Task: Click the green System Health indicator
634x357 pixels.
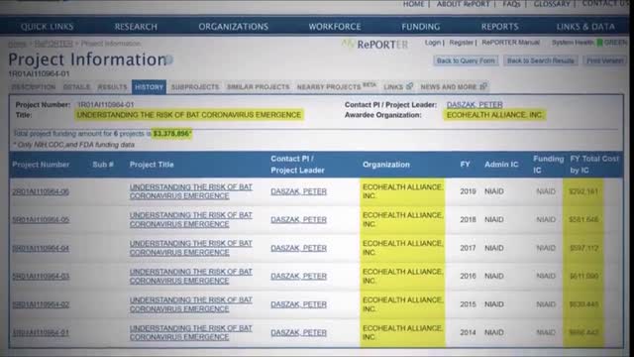Action: (600, 43)
